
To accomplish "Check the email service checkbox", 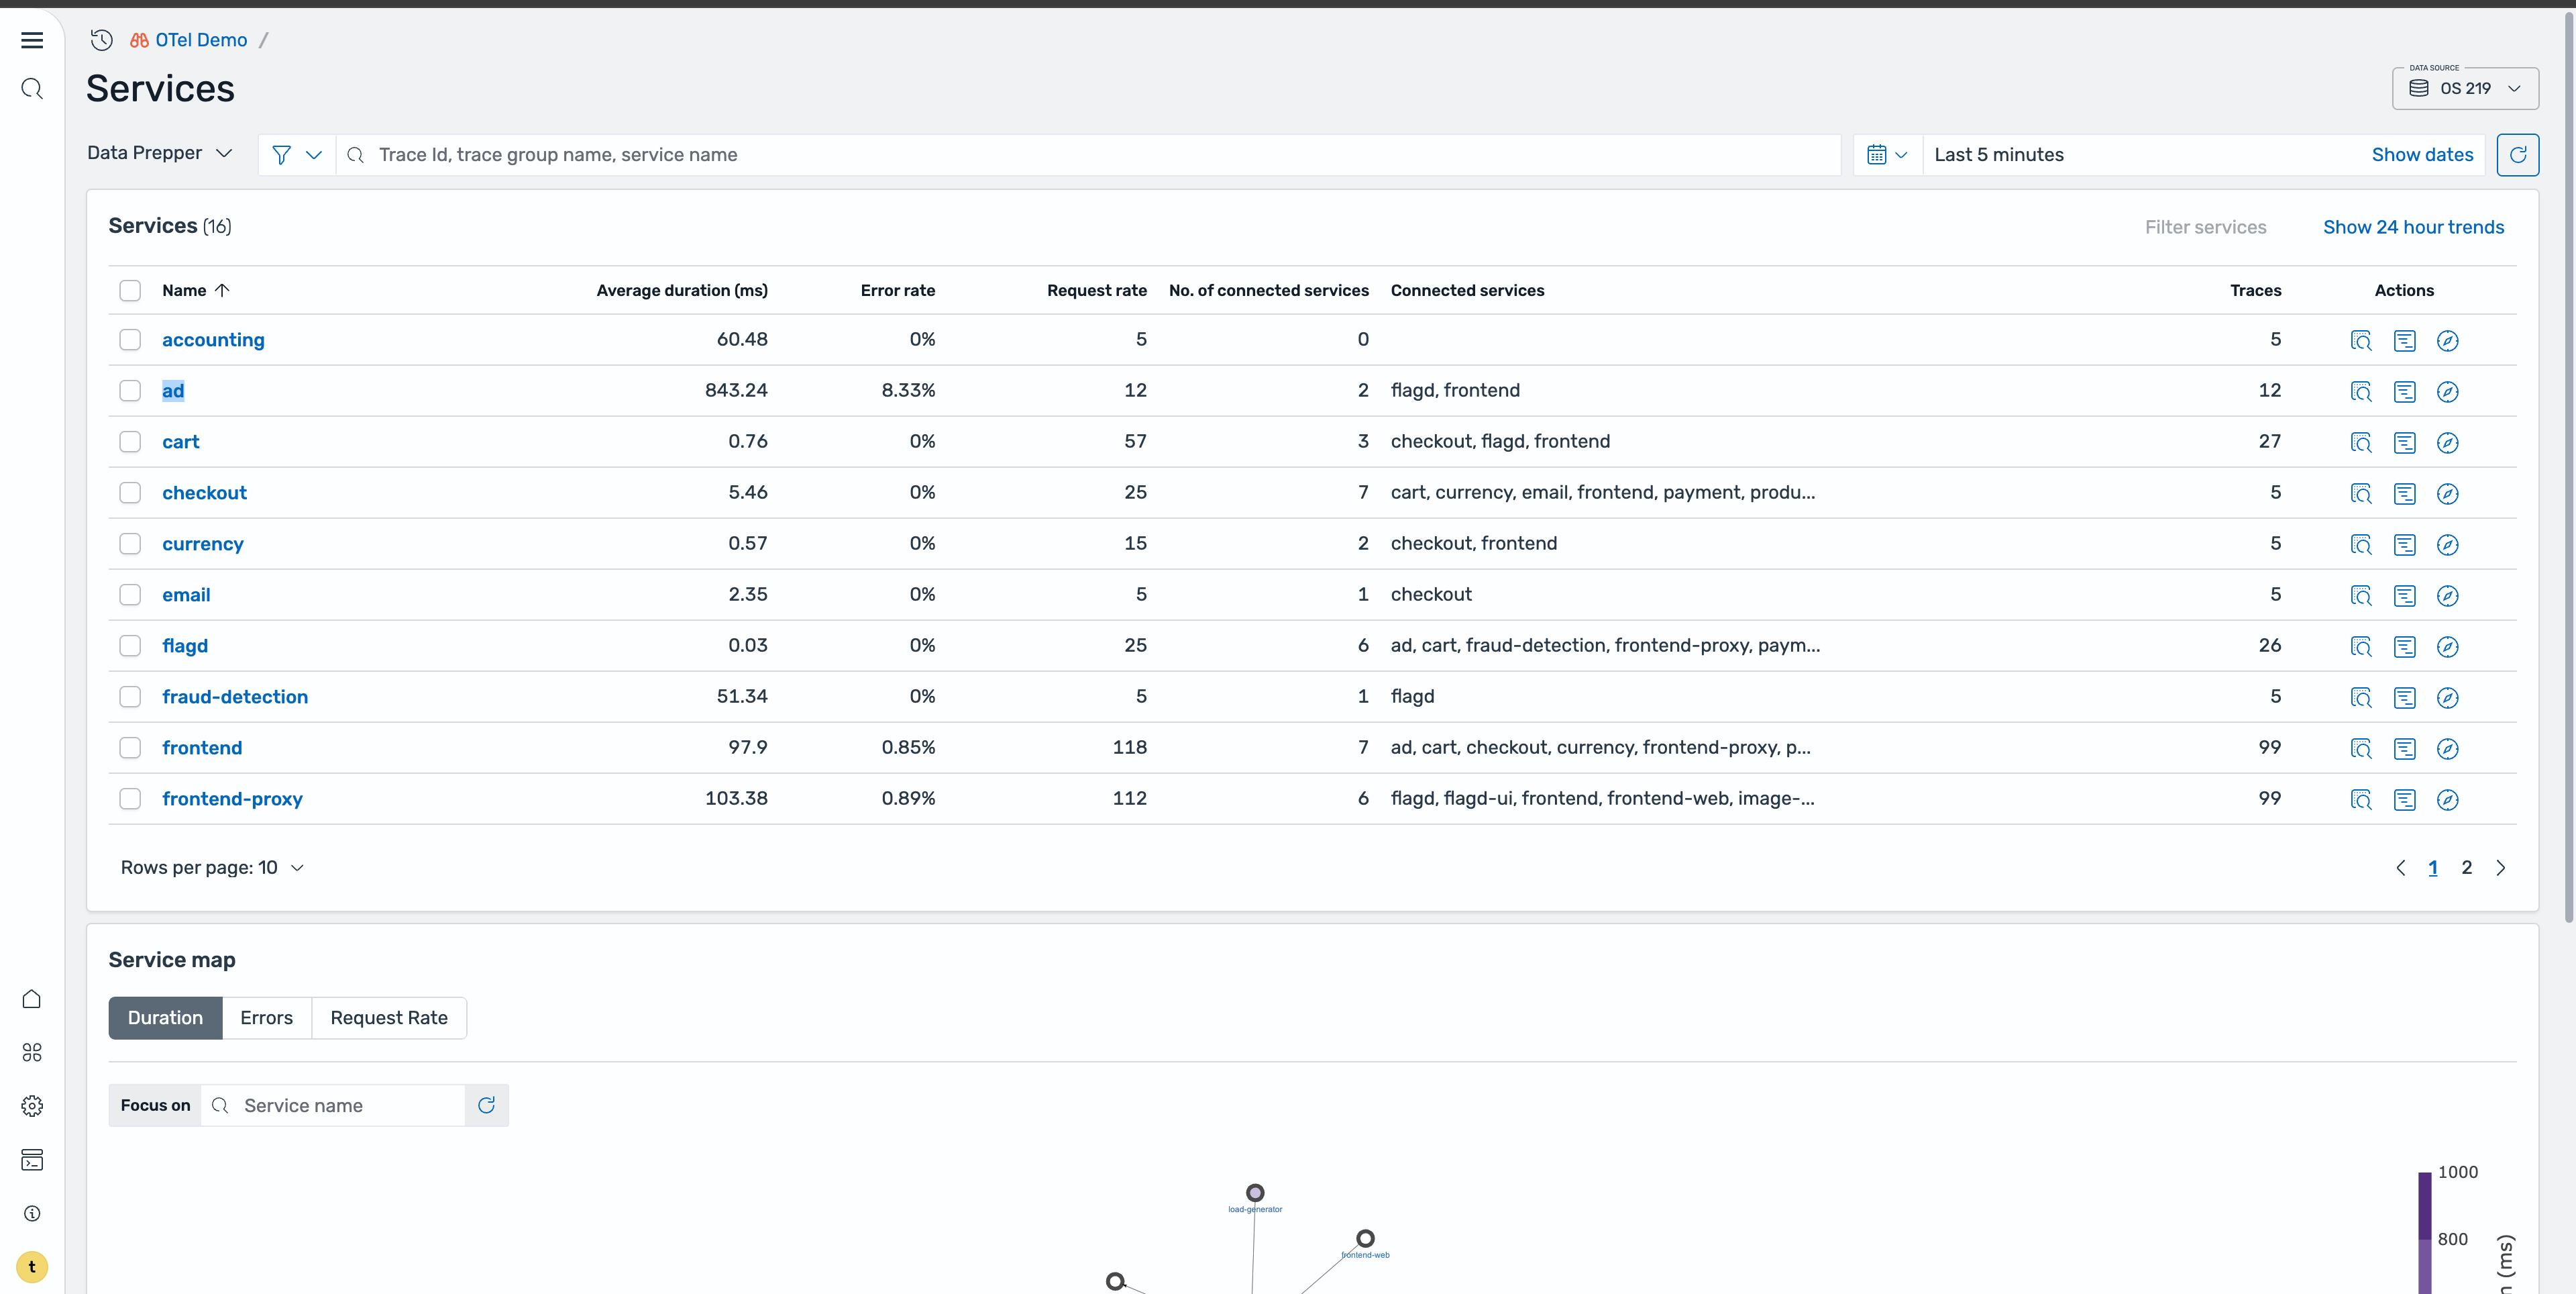I will tap(130, 595).
